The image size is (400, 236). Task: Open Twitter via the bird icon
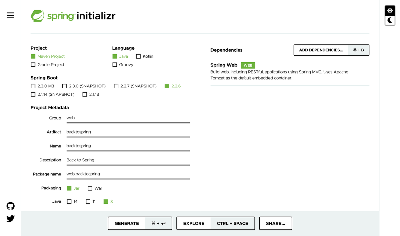pos(10,218)
